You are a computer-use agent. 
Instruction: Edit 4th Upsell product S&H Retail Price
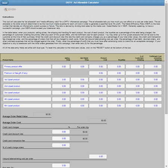pos(80,99)
